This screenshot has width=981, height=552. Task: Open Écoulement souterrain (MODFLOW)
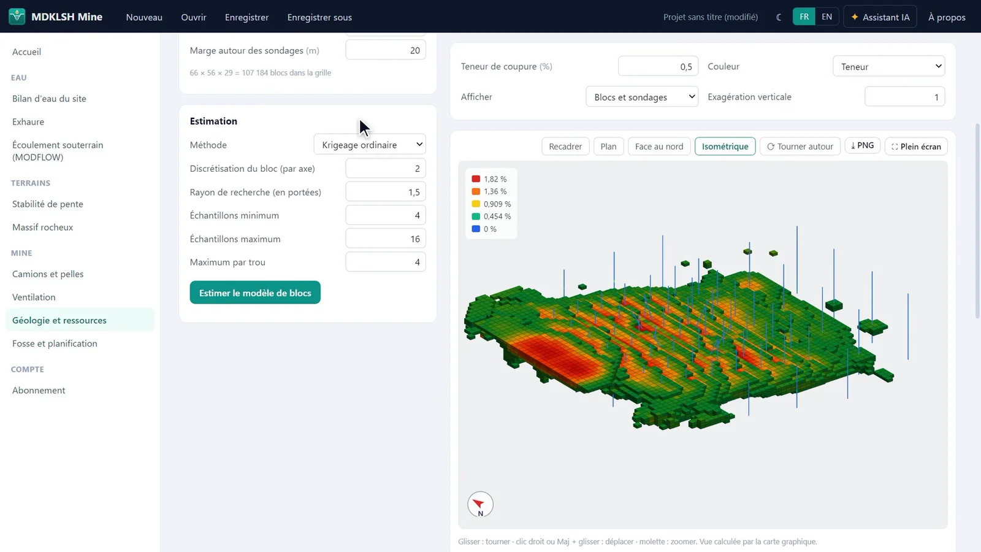click(x=80, y=151)
